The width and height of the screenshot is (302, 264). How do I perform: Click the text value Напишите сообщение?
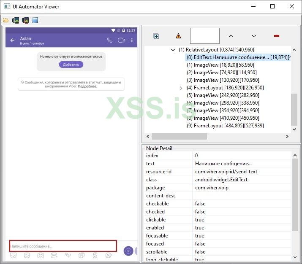coord(223,164)
